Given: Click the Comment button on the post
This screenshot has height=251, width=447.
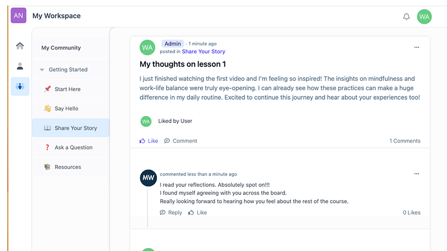Looking at the screenshot, I should [x=180, y=141].
